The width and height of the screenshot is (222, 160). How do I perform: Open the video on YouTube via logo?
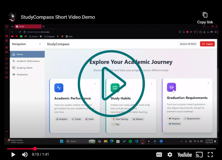184,155
